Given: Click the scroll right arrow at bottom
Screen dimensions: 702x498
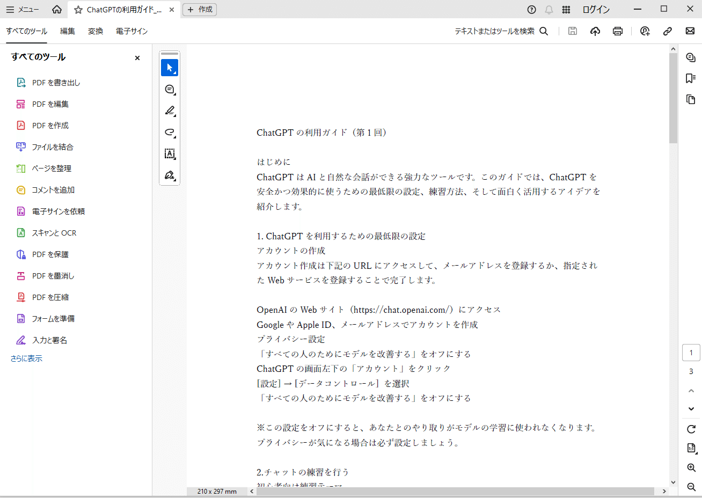Looking at the screenshot, I should coord(664,491).
